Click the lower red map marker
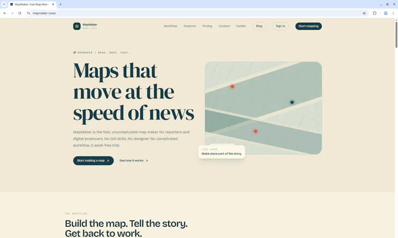This screenshot has width=398, height=238. pos(255,131)
